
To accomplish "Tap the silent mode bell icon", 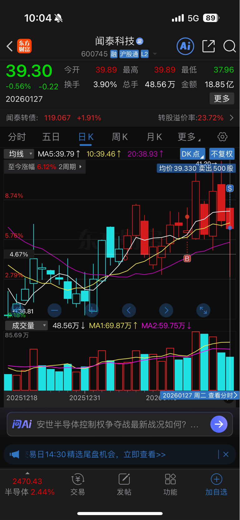I will coord(58,18).
